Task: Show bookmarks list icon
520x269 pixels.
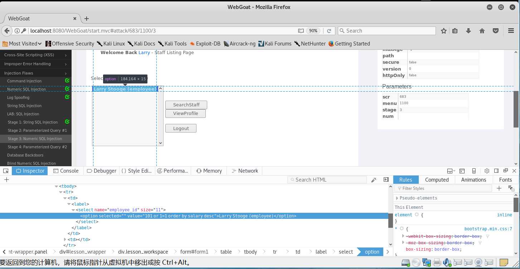Action: click(x=455, y=31)
